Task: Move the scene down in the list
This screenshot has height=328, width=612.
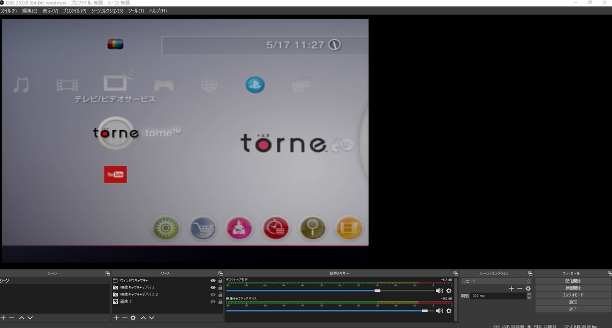Action: (30, 318)
